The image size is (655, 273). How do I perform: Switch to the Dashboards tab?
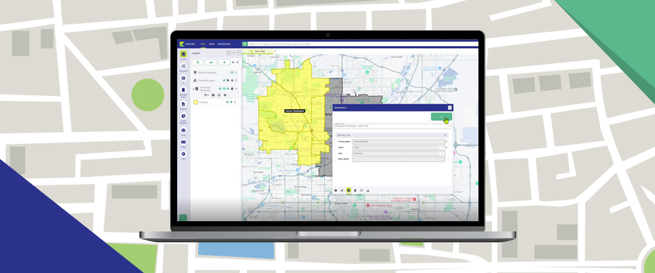(x=224, y=44)
